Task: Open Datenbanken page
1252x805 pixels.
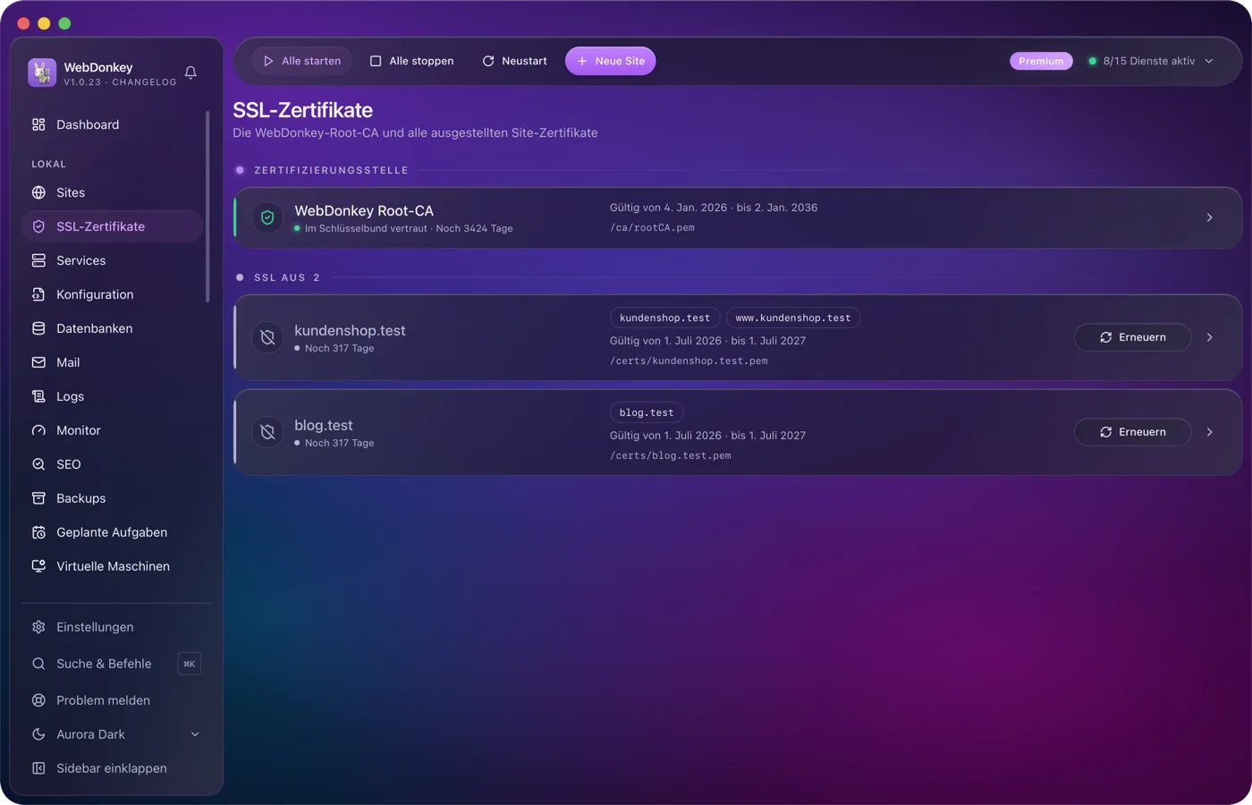Action: pyautogui.click(x=113, y=328)
